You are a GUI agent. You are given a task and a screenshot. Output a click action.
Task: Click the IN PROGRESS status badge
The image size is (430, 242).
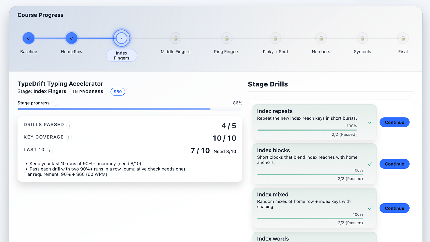88,92
